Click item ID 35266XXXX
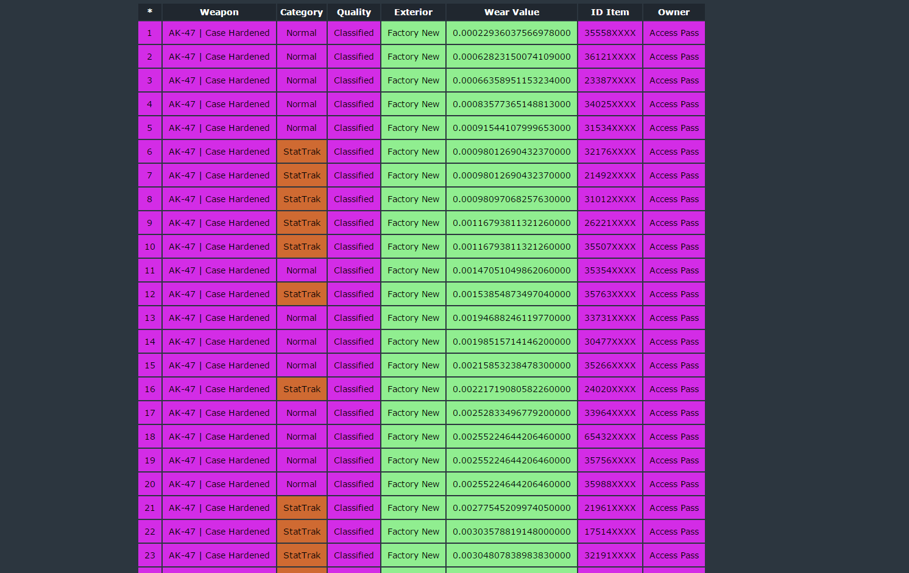The width and height of the screenshot is (909, 573). tap(610, 365)
